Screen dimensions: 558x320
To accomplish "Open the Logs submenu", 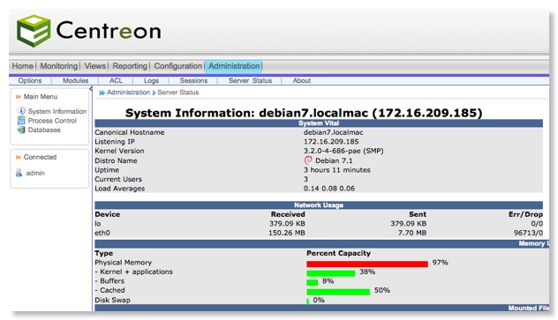I will coord(151,80).
